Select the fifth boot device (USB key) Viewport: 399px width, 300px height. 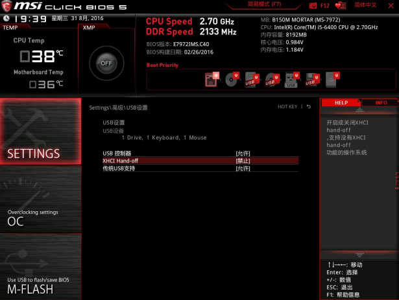point(292,80)
